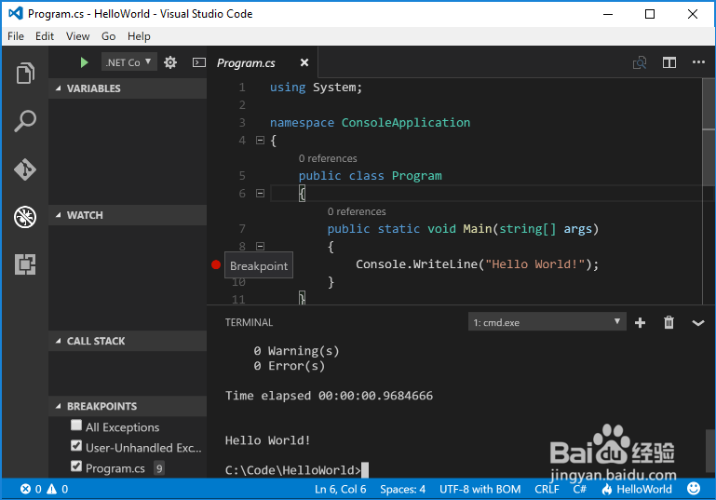Collapse the VARIABLES section

tap(128, 88)
